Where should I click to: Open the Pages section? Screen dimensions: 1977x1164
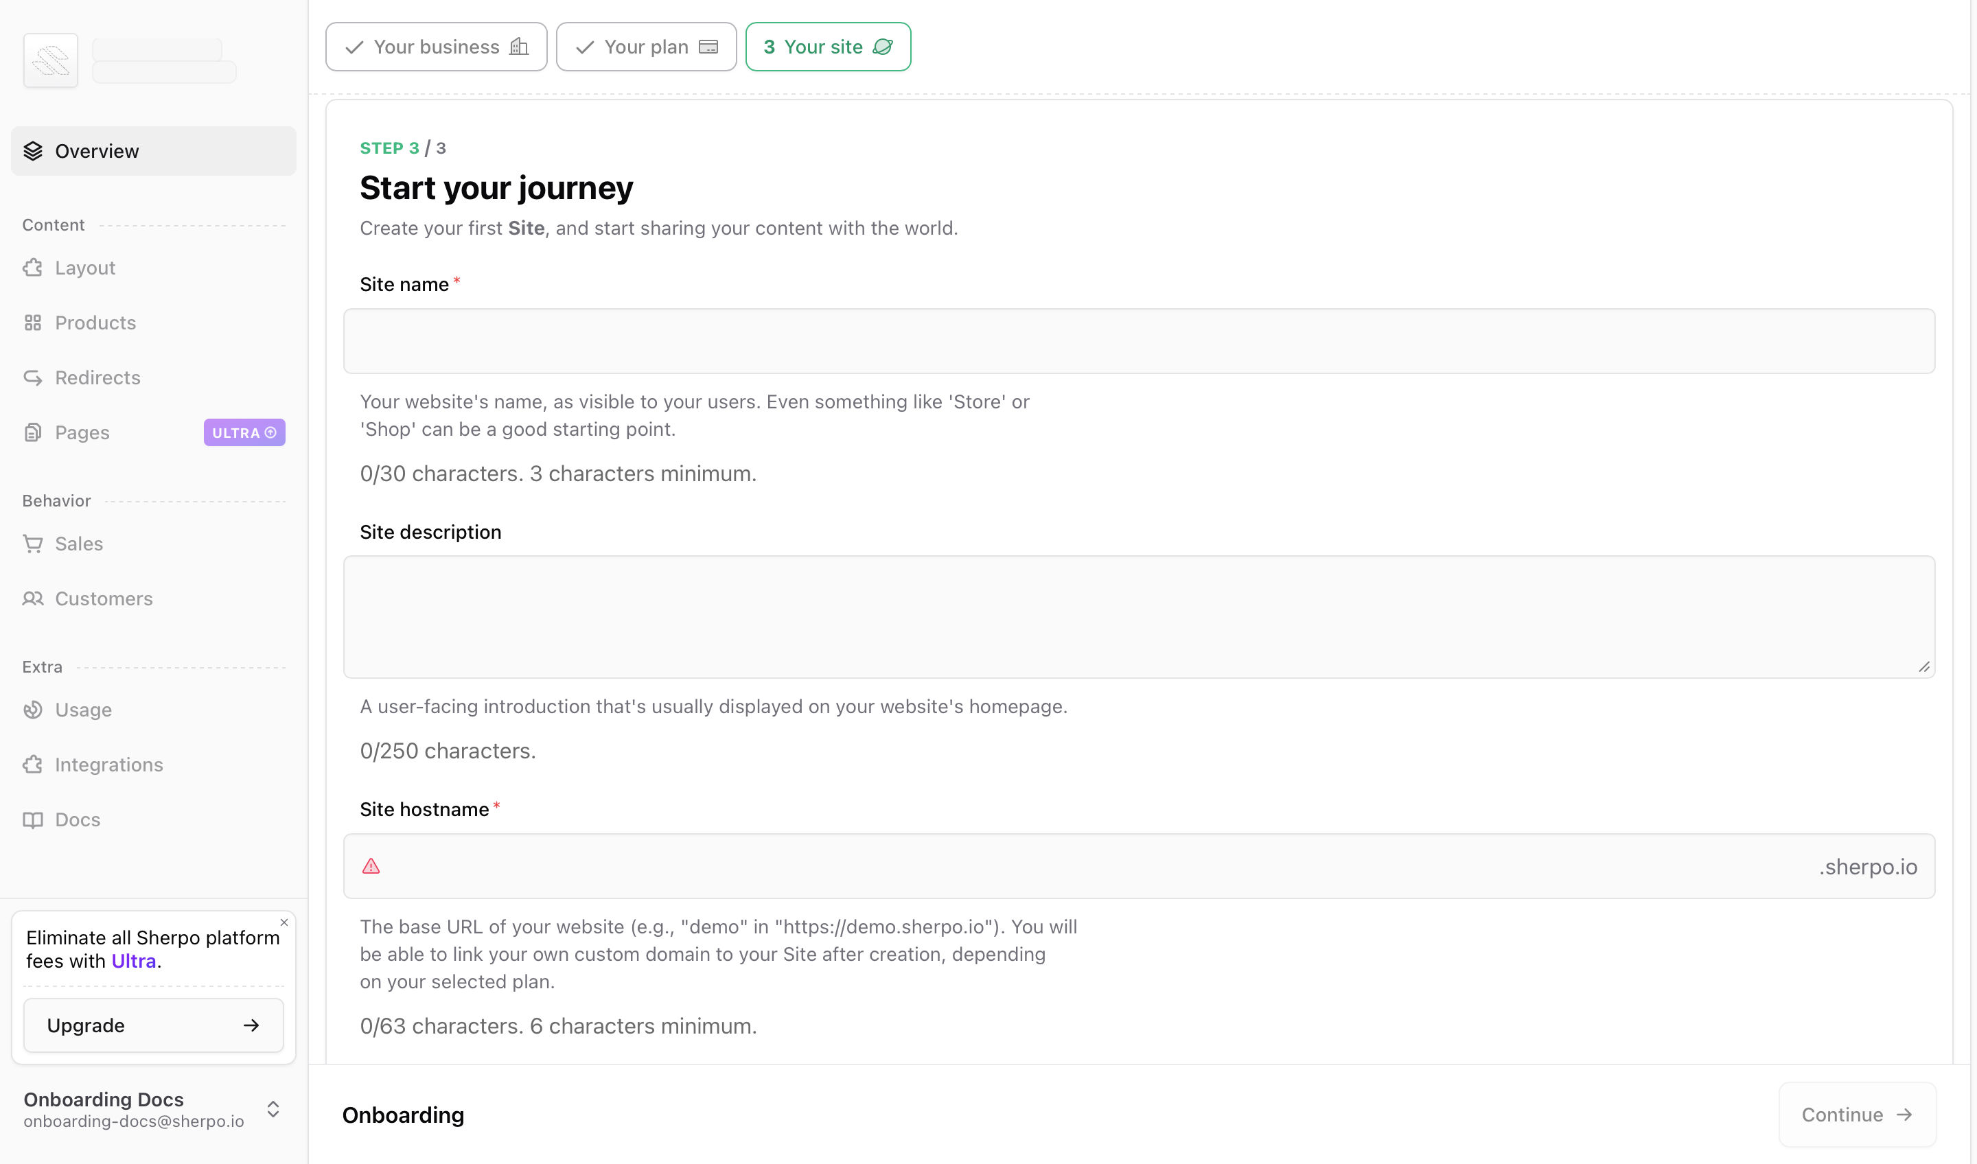(x=82, y=432)
